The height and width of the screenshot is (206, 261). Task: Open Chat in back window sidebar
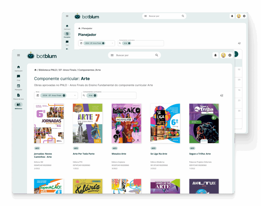point(67,43)
